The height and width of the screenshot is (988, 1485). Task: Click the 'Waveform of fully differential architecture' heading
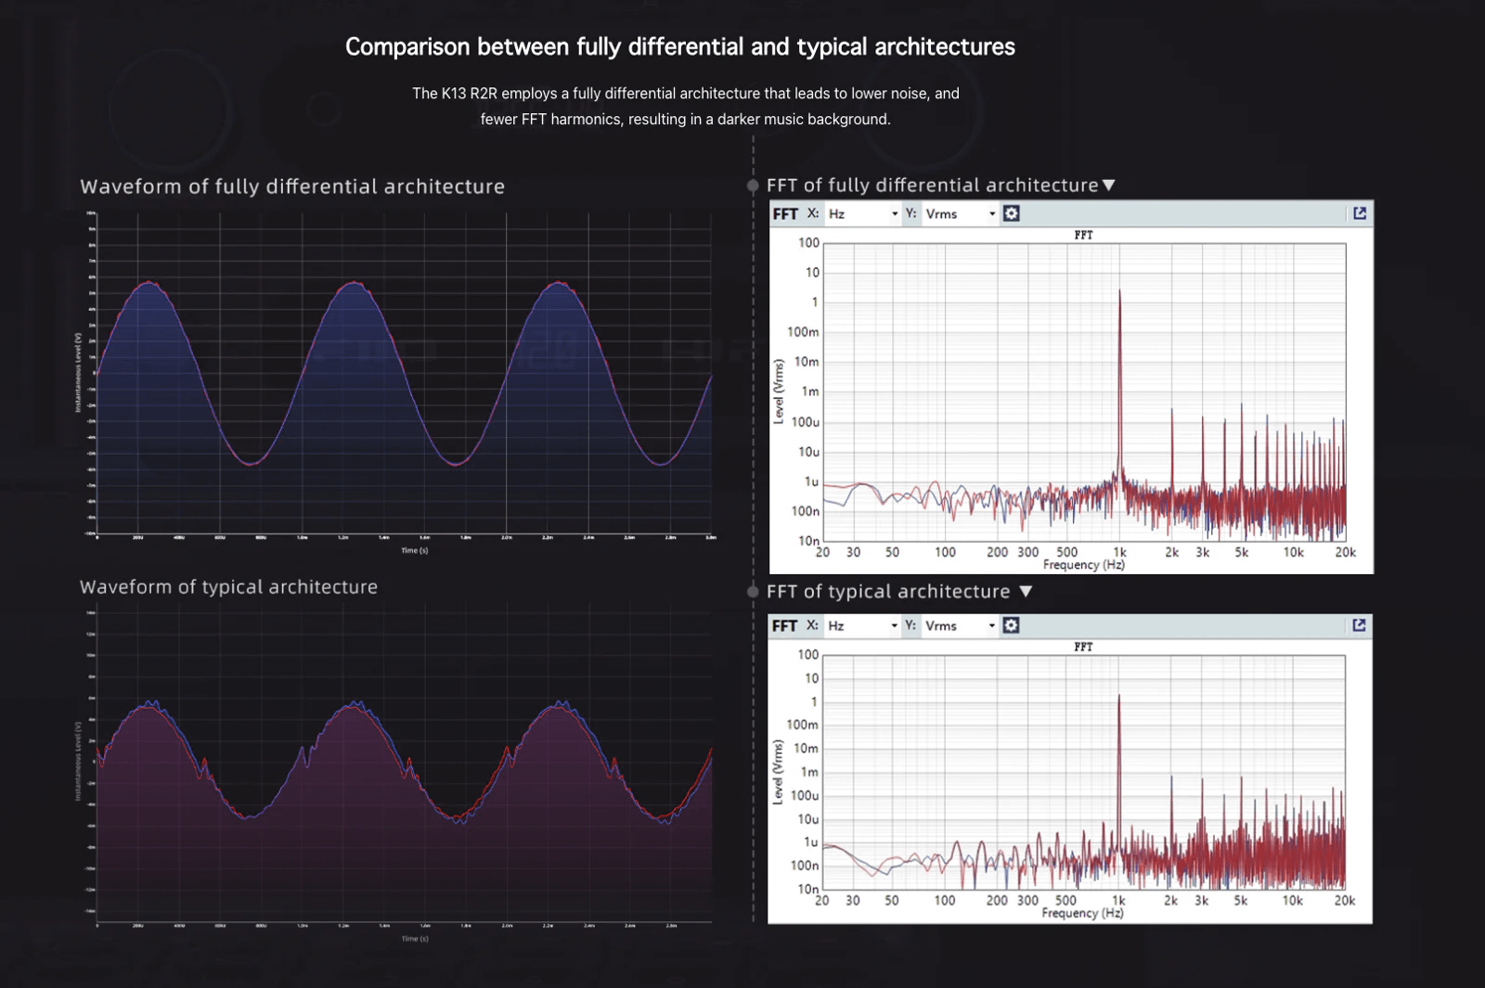tap(292, 186)
